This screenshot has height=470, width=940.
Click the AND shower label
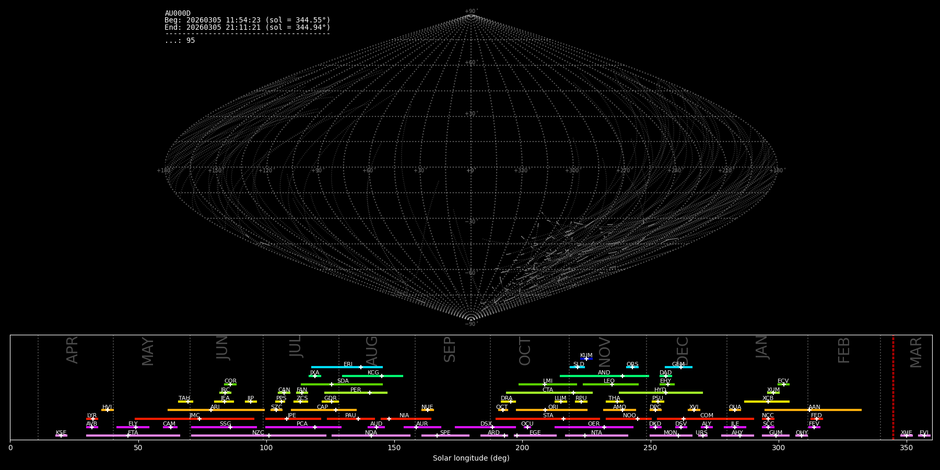click(604, 373)
